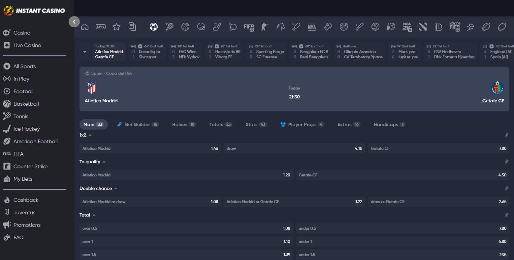This screenshot has width=514, height=260.
Task: Select the boxing glove icon
Action: coord(328,27)
